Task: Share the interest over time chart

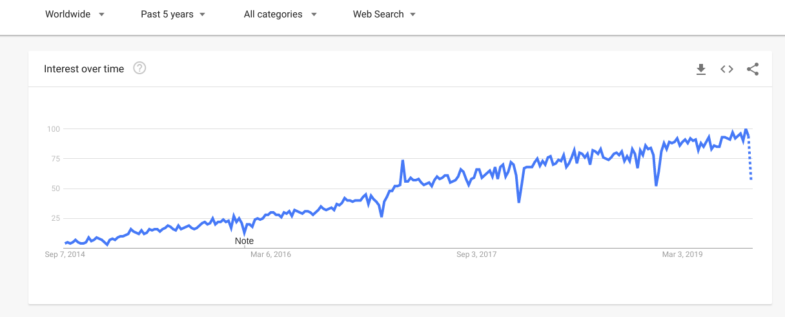Action: [x=753, y=69]
